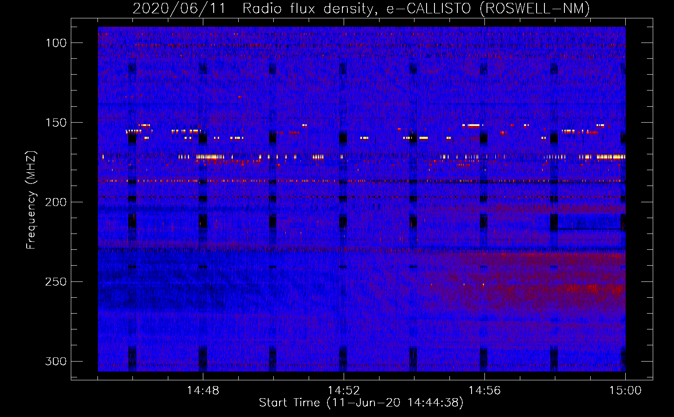
Task: Click the 15:00 time axis label
Action: [x=625, y=391]
